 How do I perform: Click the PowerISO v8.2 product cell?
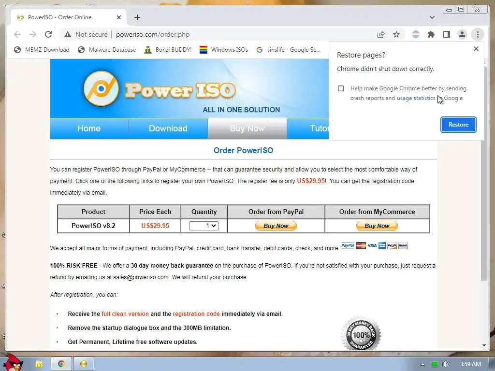point(93,226)
